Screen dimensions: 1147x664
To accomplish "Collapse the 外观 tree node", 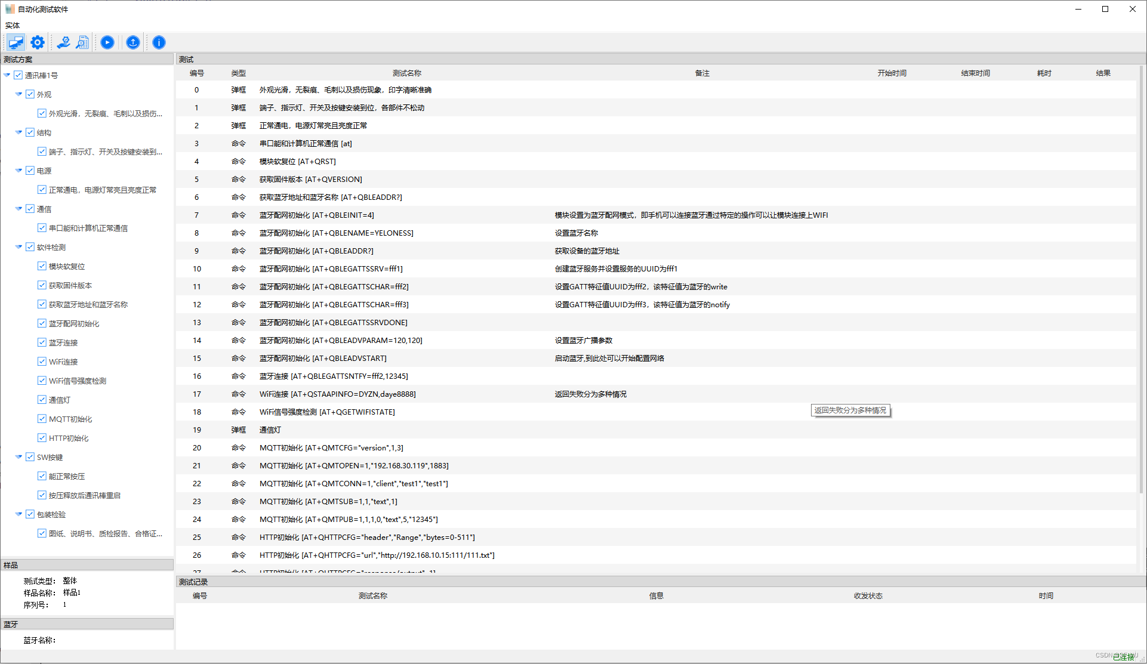I will (18, 94).
